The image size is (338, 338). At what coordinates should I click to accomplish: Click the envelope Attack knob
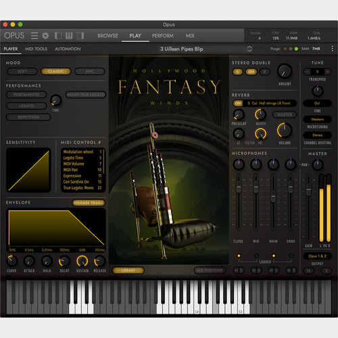click(29, 261)
